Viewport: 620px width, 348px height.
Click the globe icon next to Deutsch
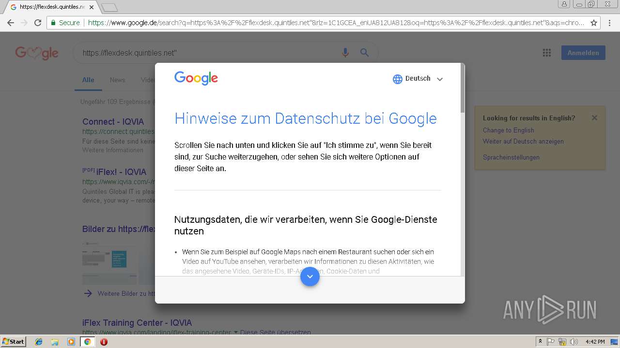[398, 79]
